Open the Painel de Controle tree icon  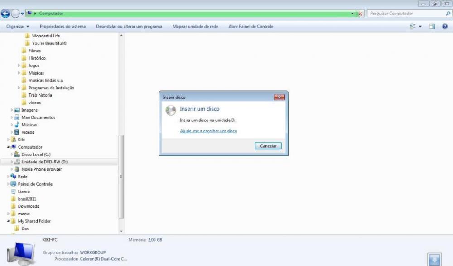click(x=14, y=184)
